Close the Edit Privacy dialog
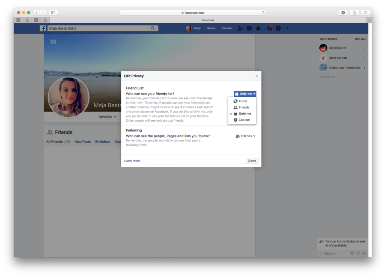Screen dimensions: 386x277 pos(257,76)
